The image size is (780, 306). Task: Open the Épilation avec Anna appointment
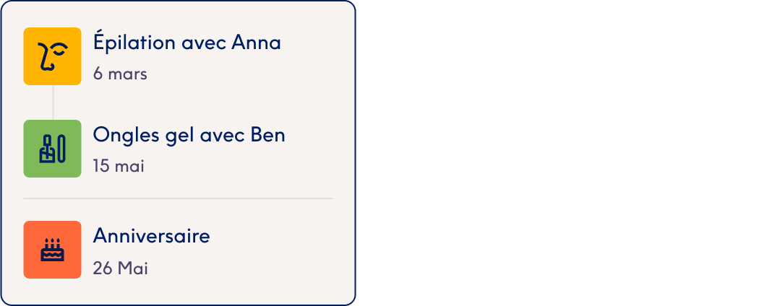(x=187, y=43)
